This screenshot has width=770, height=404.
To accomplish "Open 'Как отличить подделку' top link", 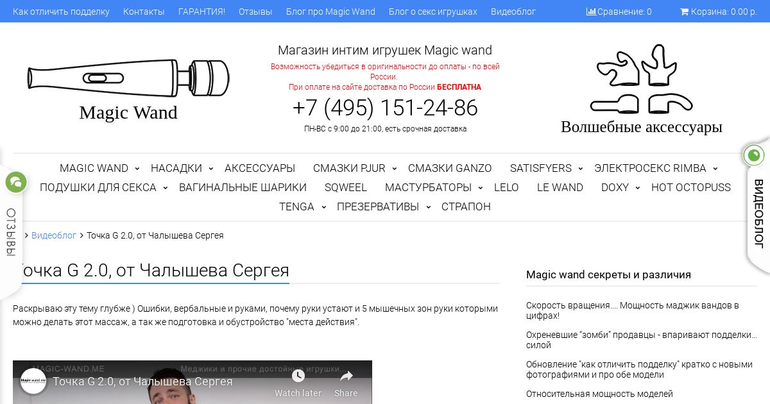I will pos(61,12).
